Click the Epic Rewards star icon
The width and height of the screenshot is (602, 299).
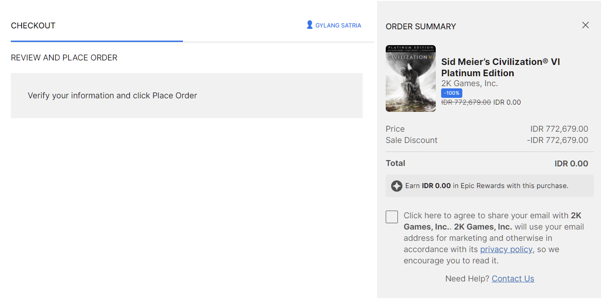pyautogui.click(x=397, y=186)
